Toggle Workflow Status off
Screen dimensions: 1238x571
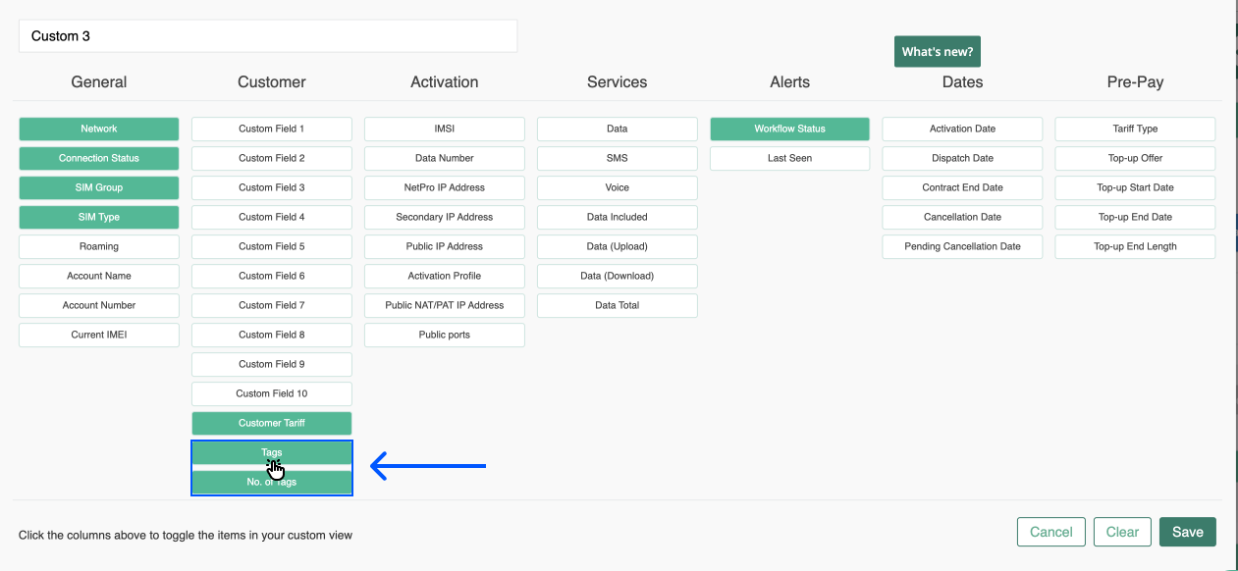pyautogui.click(x=789, y=129)
